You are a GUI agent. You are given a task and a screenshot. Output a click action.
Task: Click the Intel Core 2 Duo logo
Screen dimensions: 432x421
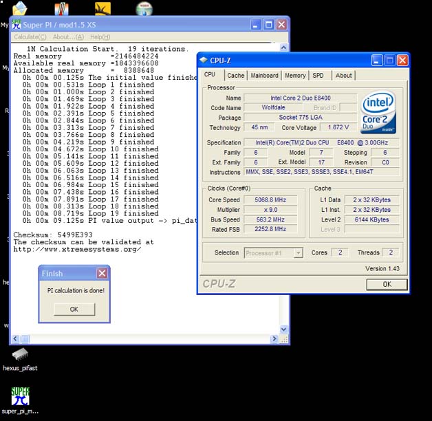click(x=378, y=112)
